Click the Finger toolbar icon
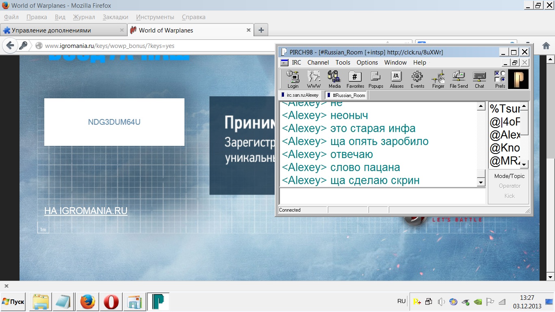 [x=438, y=79]
